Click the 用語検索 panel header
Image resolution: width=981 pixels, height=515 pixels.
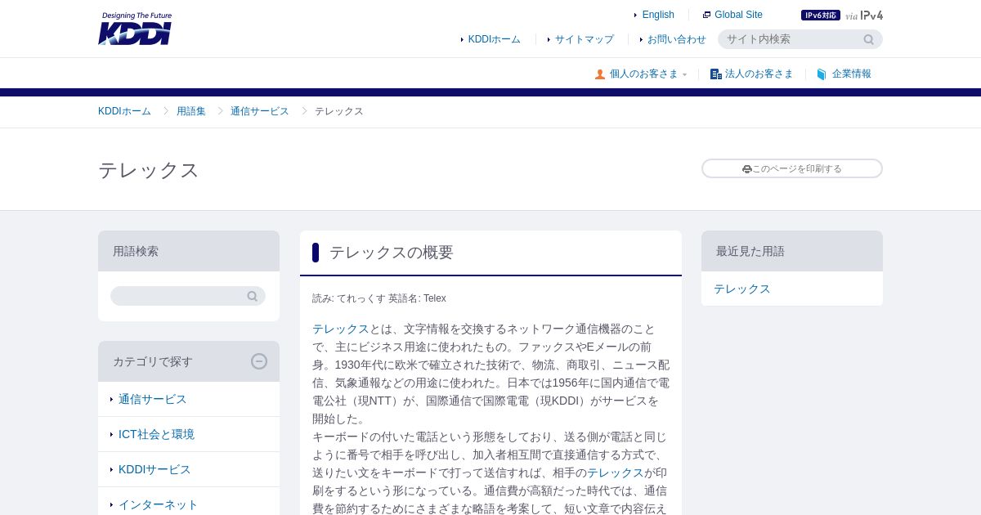coord(189,251)
